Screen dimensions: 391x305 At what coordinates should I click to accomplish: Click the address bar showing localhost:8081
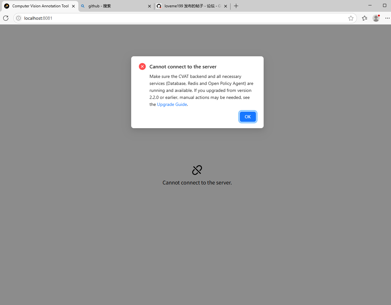[x=185, y=18]
